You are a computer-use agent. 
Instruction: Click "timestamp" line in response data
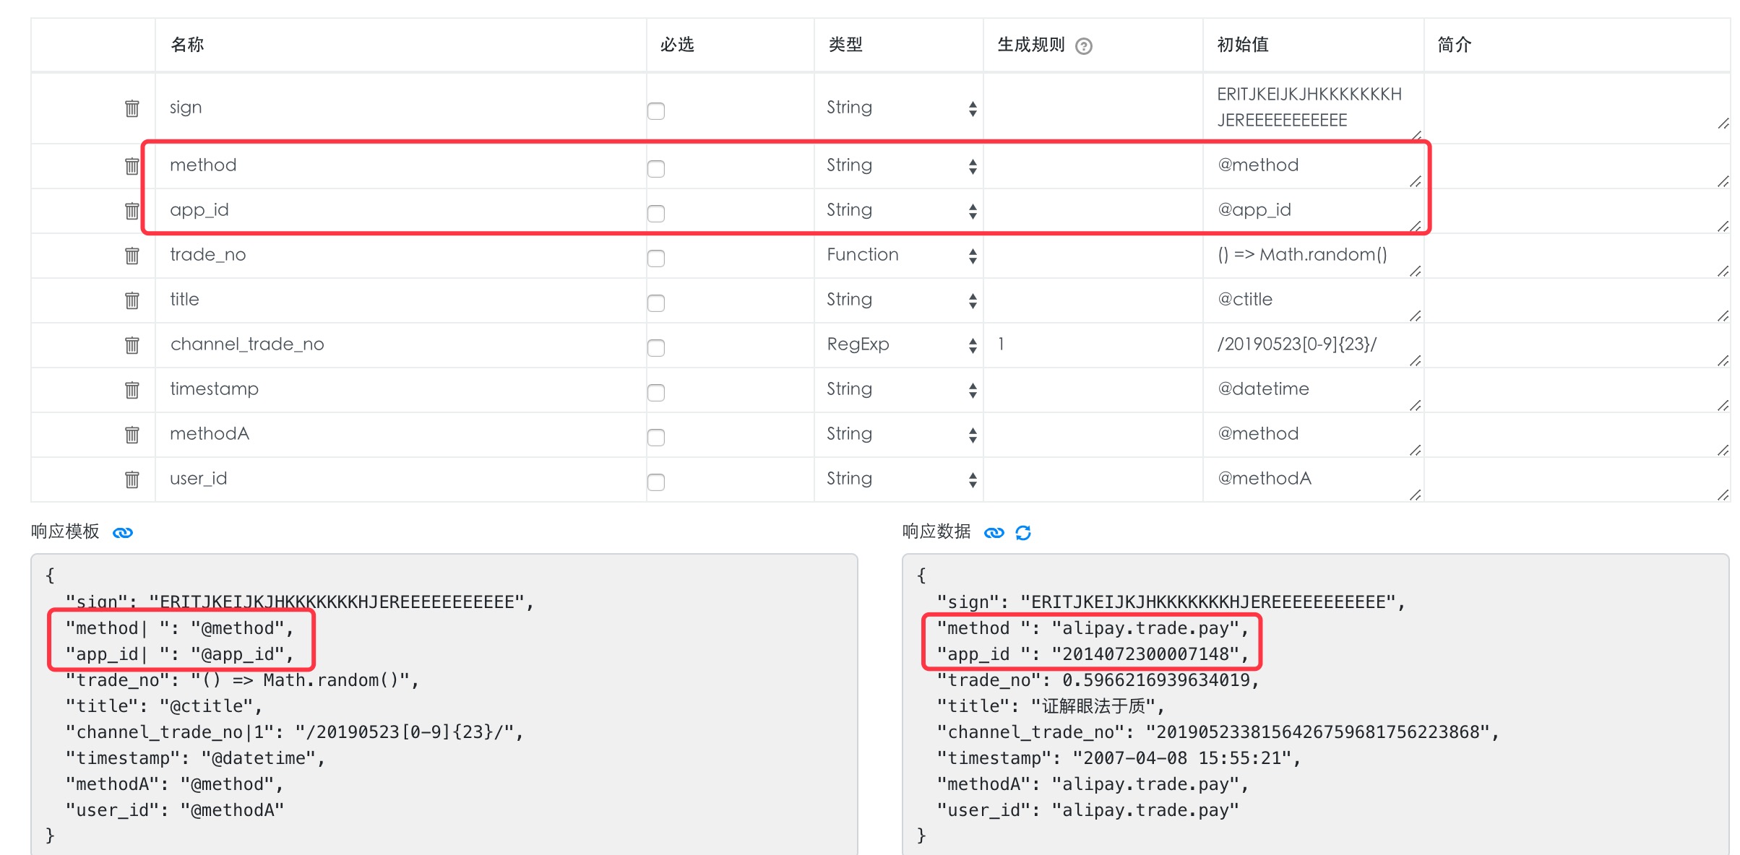(1119, 758)
